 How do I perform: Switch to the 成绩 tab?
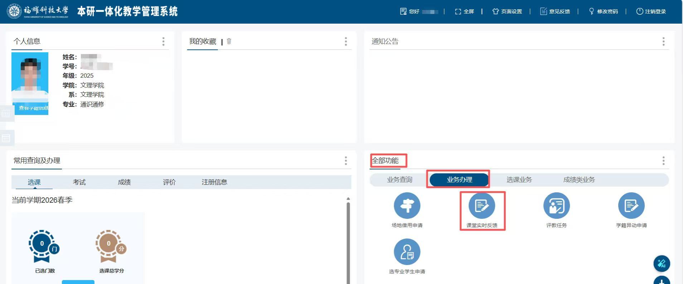[124, 182]
